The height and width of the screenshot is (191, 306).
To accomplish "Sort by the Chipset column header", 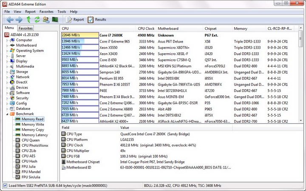I will [218, 29].
